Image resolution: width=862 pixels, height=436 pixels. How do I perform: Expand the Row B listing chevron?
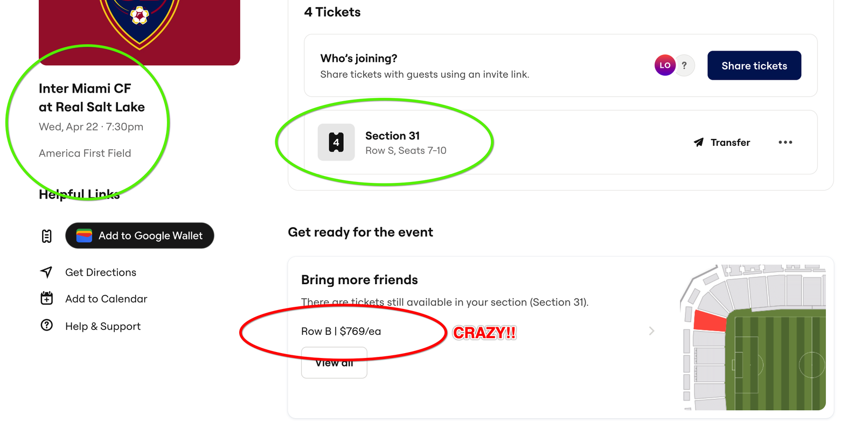(x=651, y=331)
